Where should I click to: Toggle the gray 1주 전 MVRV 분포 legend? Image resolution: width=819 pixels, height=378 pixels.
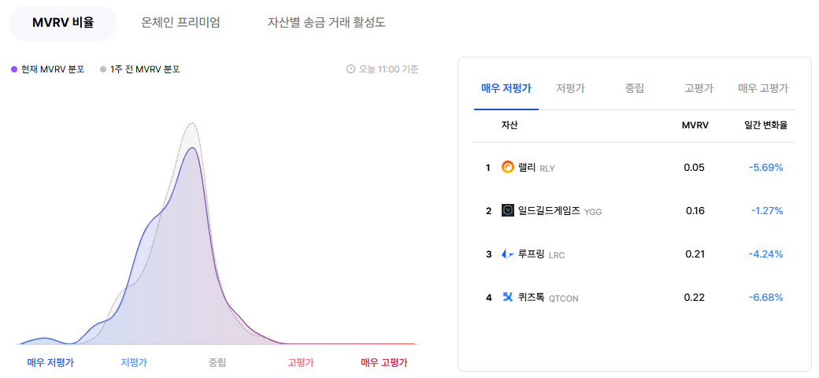click(140, 69)
